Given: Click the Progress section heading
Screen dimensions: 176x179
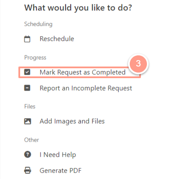Looking at the screenshot, I should pos(35,58).
